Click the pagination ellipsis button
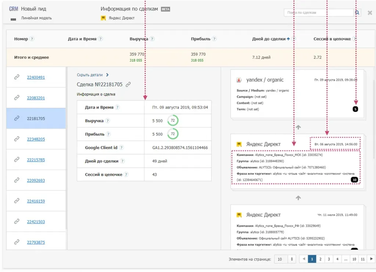The image size is (376, 272). click(x=346, y=259)
